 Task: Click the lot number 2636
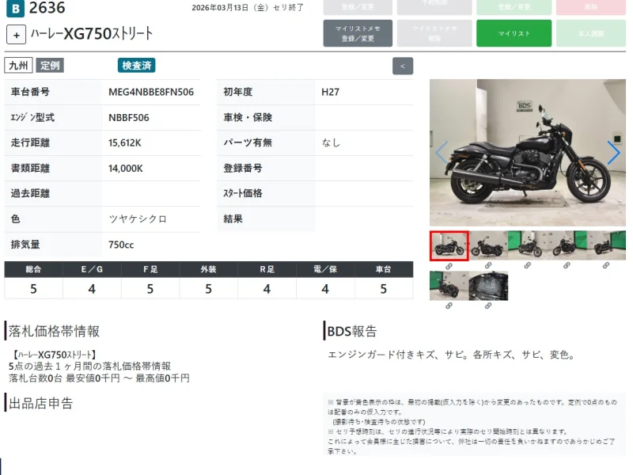[47, 8]
